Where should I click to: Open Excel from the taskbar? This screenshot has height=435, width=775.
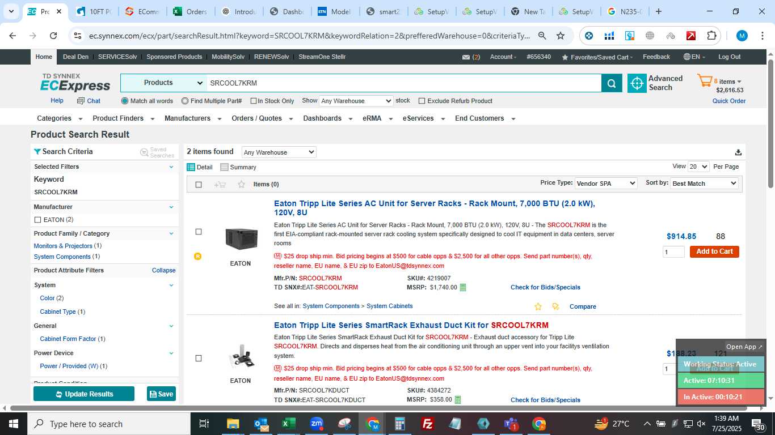click(x=289, y=424)
